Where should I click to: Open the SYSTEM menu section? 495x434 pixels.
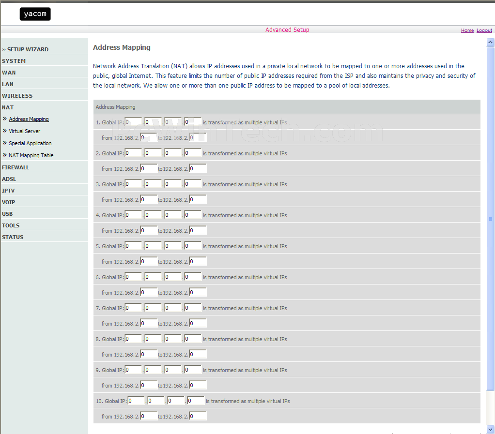14,61
